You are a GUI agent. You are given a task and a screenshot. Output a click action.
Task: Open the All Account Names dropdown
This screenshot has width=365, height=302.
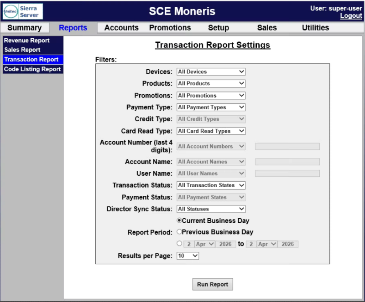click(x=211, y=162)
